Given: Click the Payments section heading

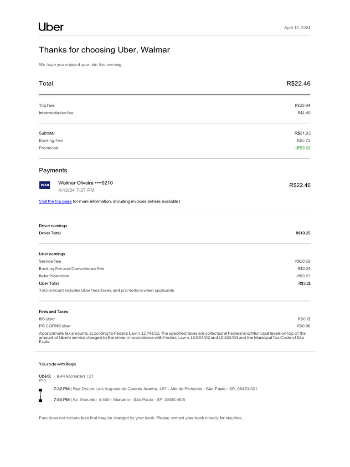Looking at the screenshot, I should (53, 170).
